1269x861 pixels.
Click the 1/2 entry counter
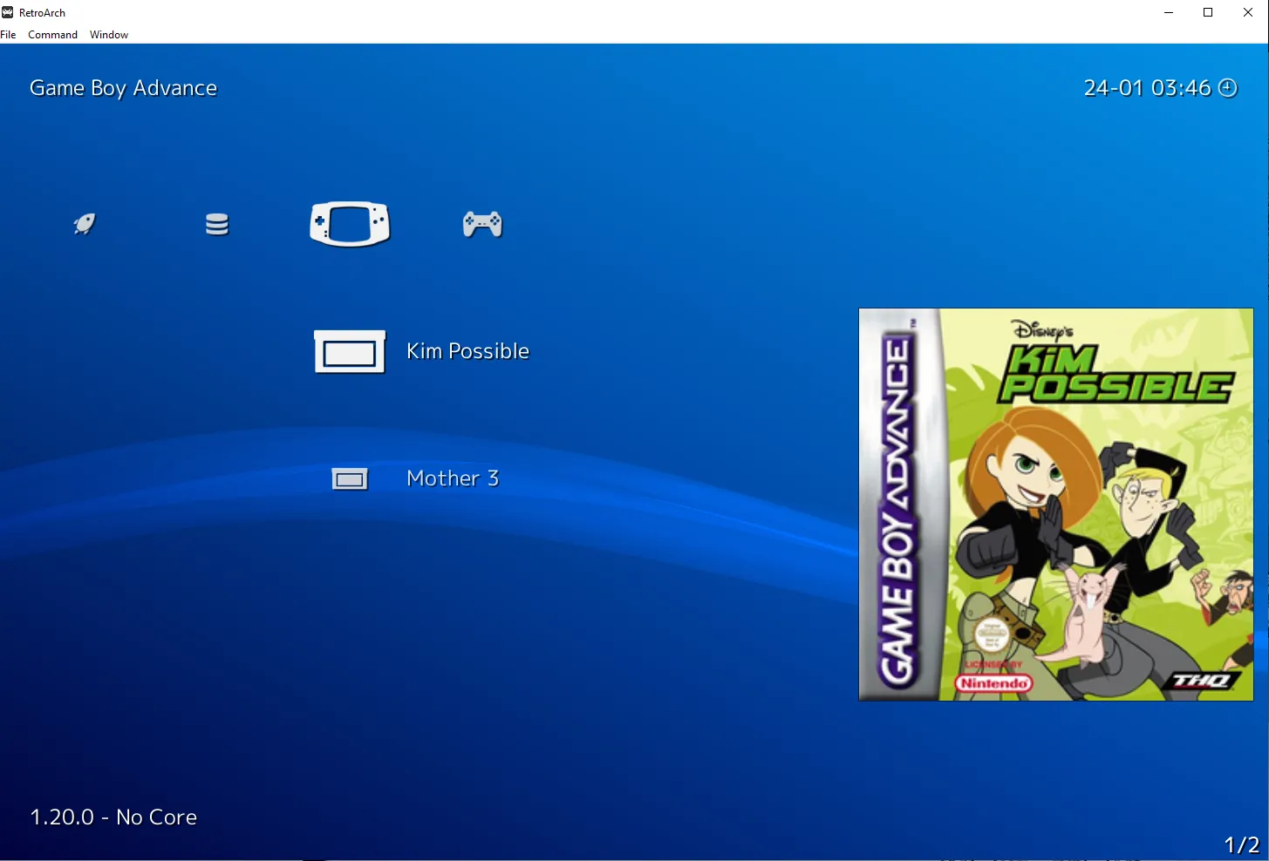coord(1242,844)
